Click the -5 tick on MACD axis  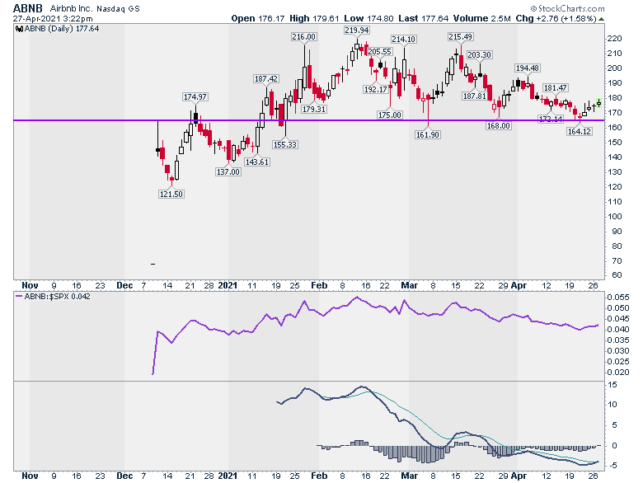click(x=612, y=466)
